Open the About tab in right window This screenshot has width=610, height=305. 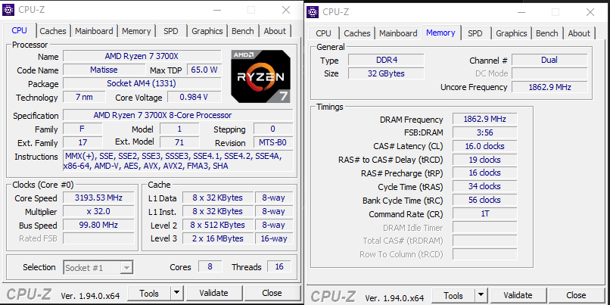[579, 33]
